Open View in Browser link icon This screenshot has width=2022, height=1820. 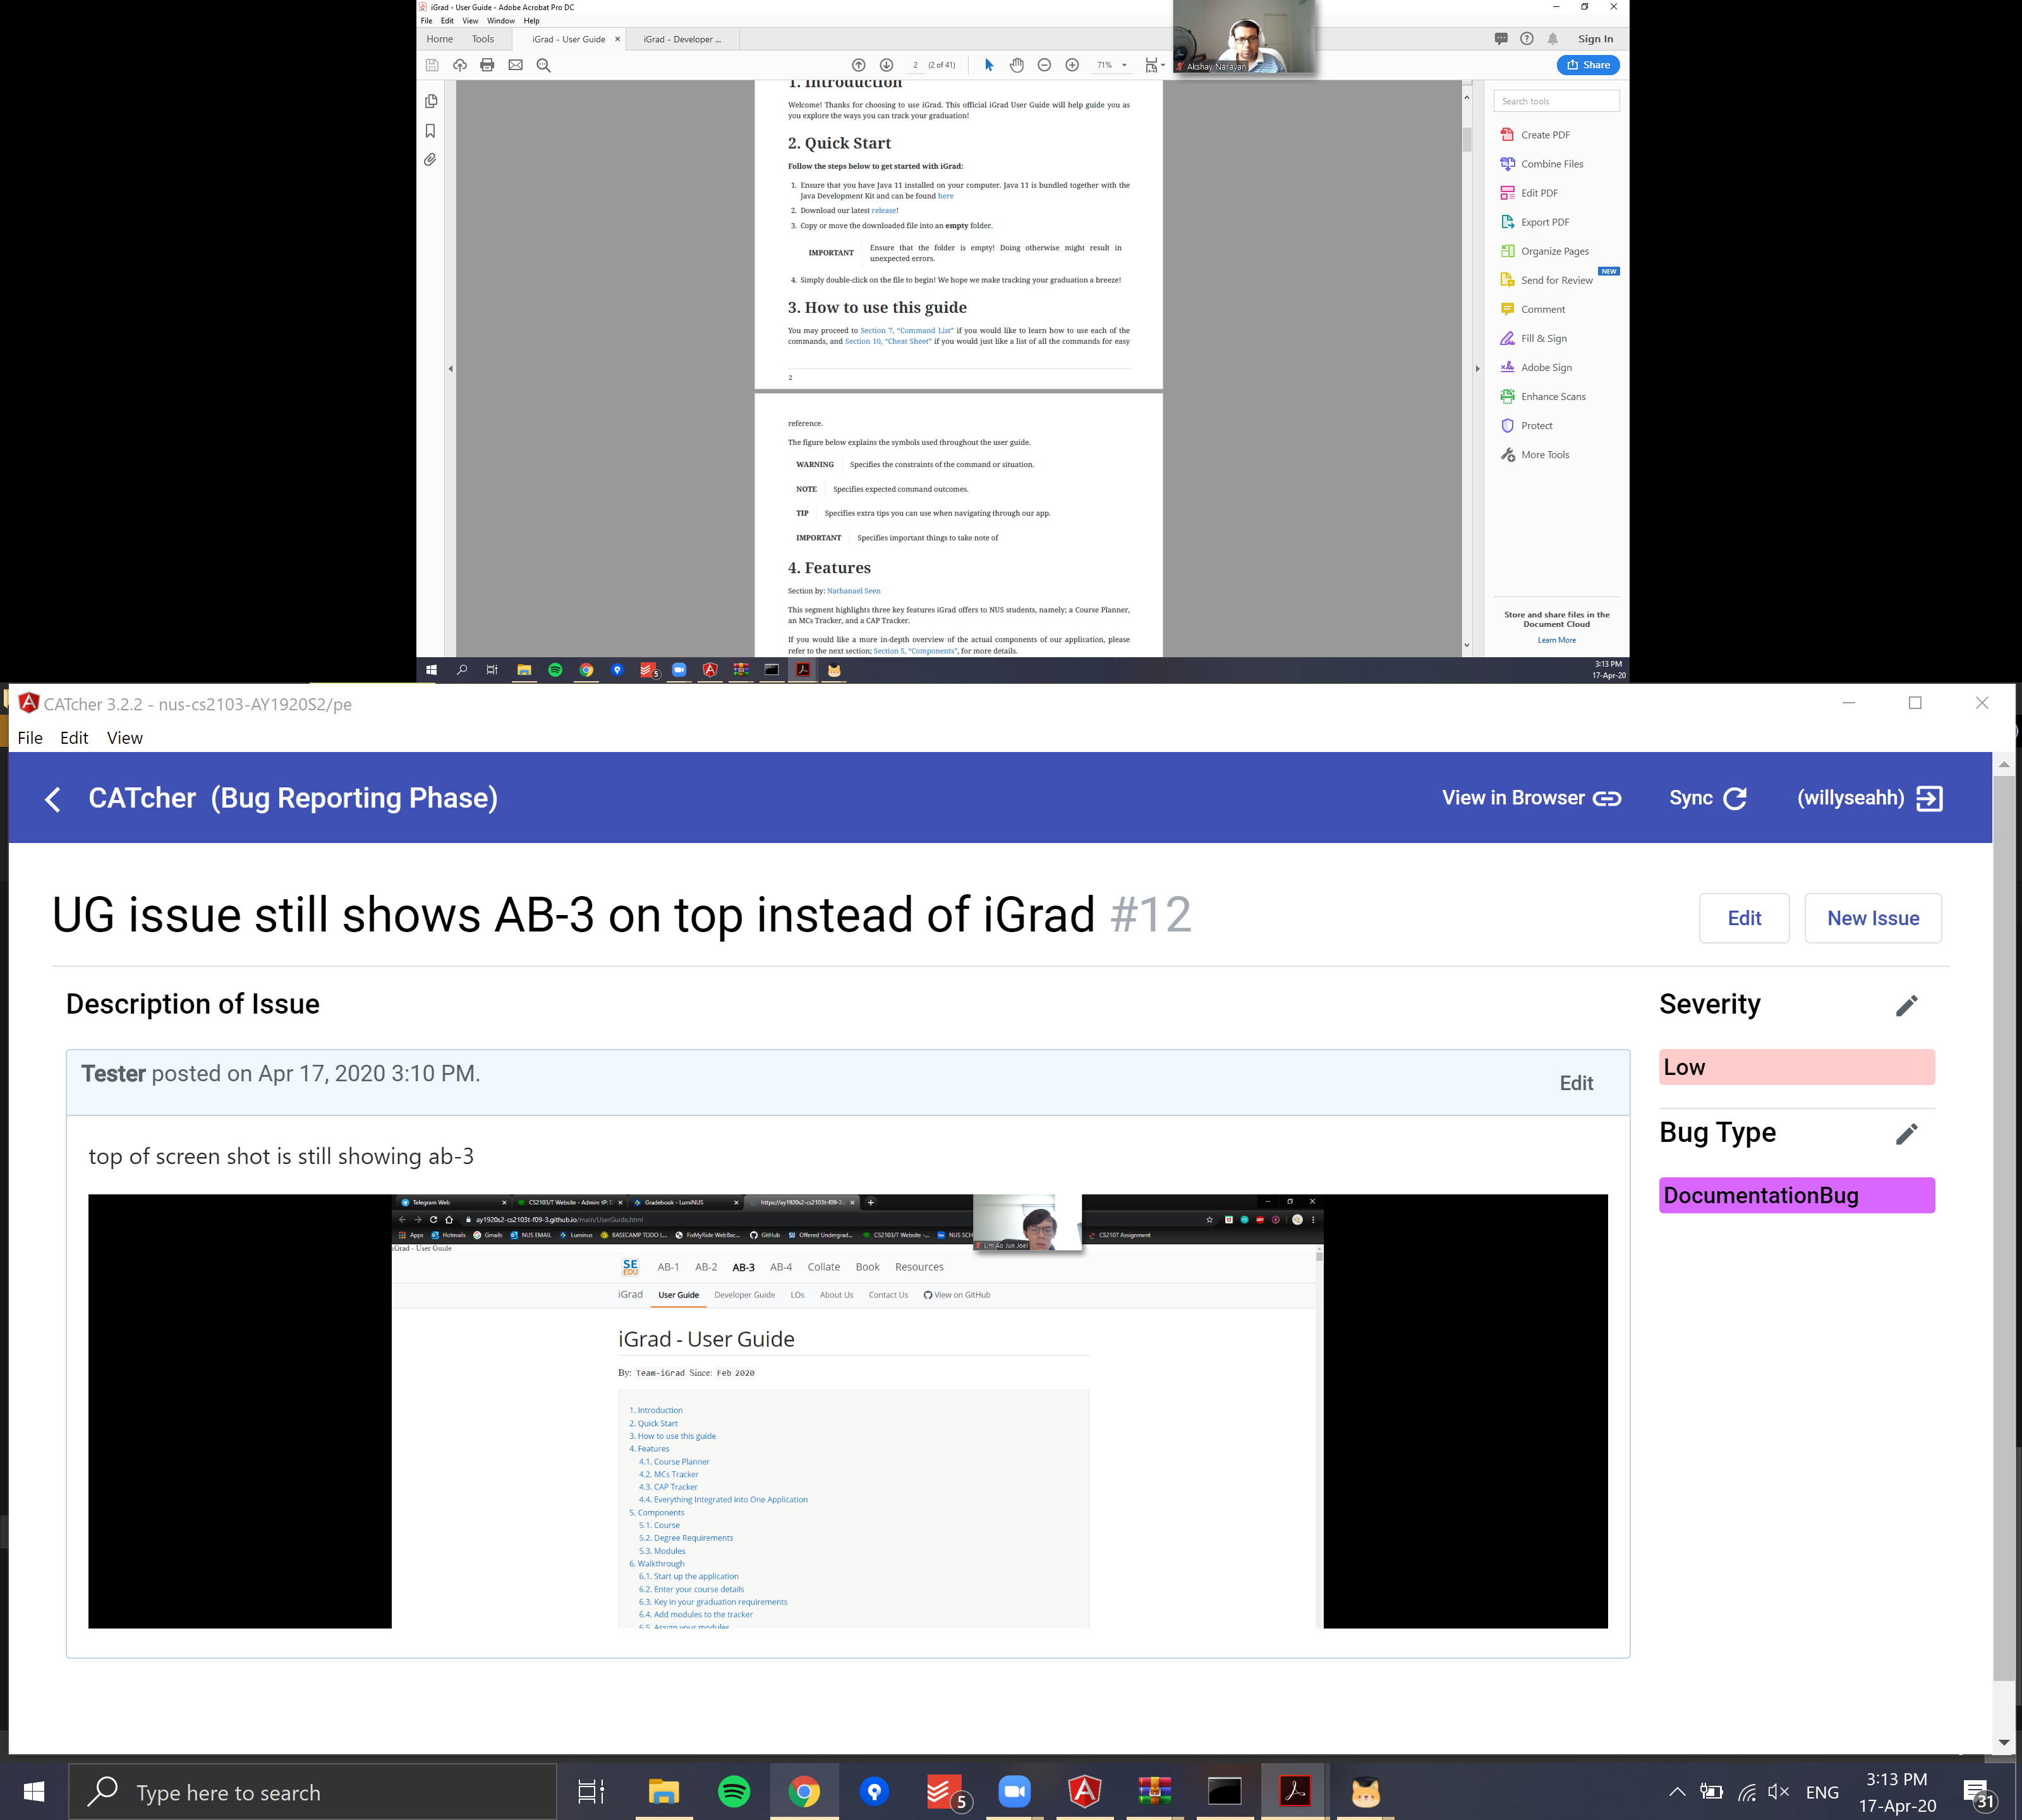click(1606, 798)
